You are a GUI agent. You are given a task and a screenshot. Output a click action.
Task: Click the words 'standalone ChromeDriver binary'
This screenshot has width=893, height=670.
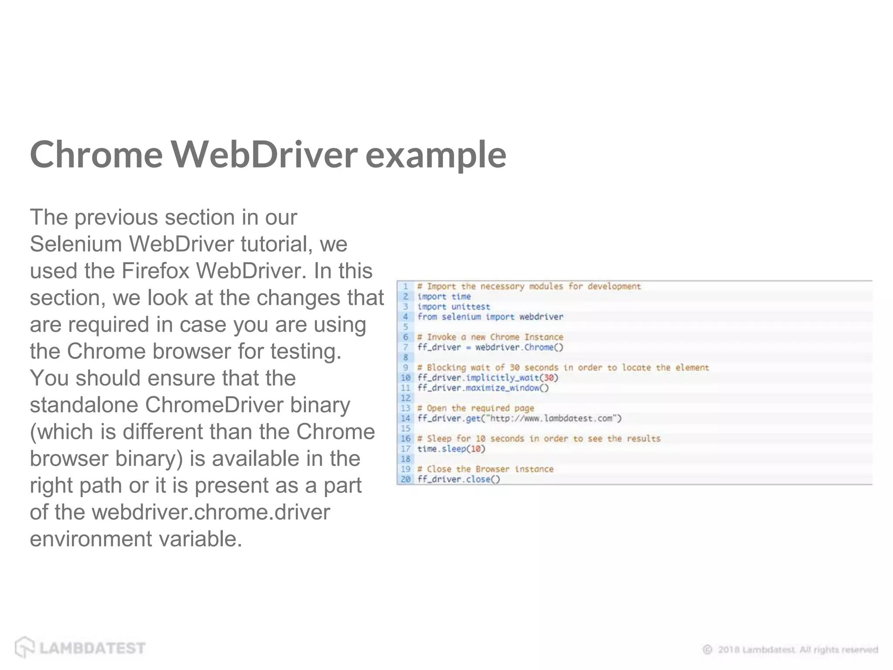[x=190, y=405]
